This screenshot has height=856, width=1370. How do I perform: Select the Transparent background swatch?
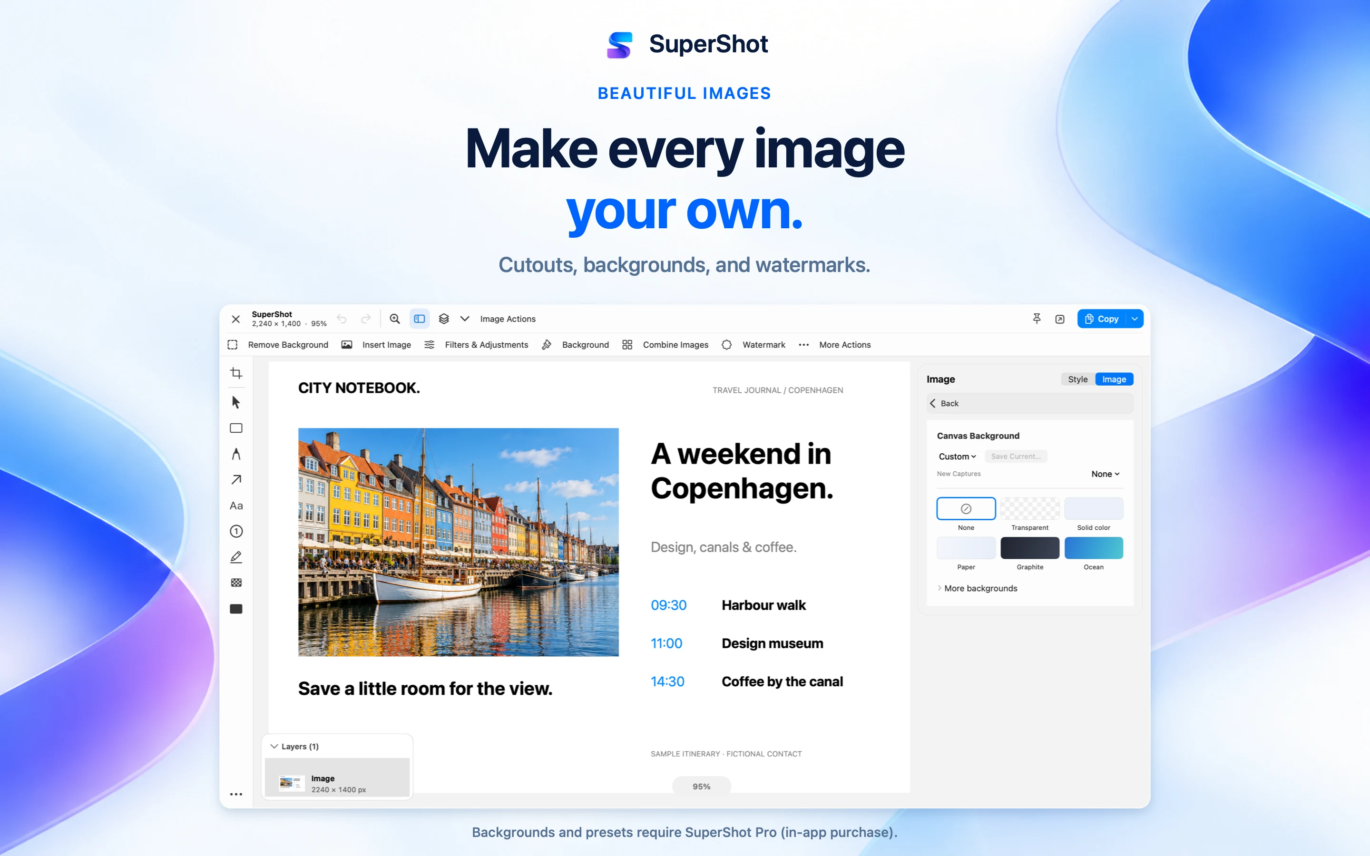1030,508
